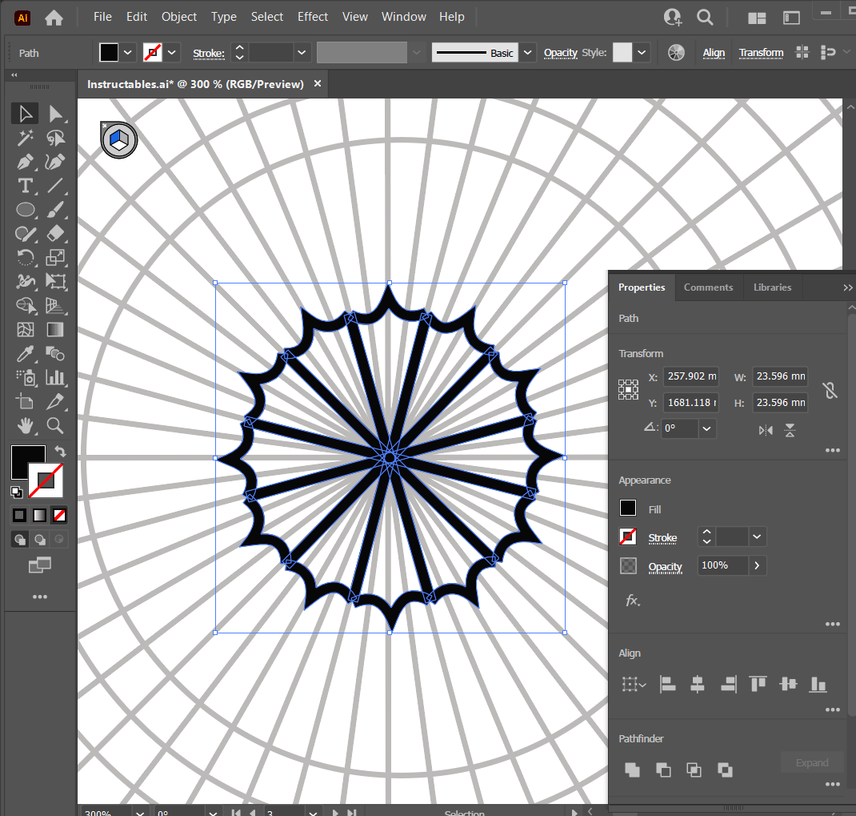
Task: Click the Align button in control bar
Action: pos(714,53)
